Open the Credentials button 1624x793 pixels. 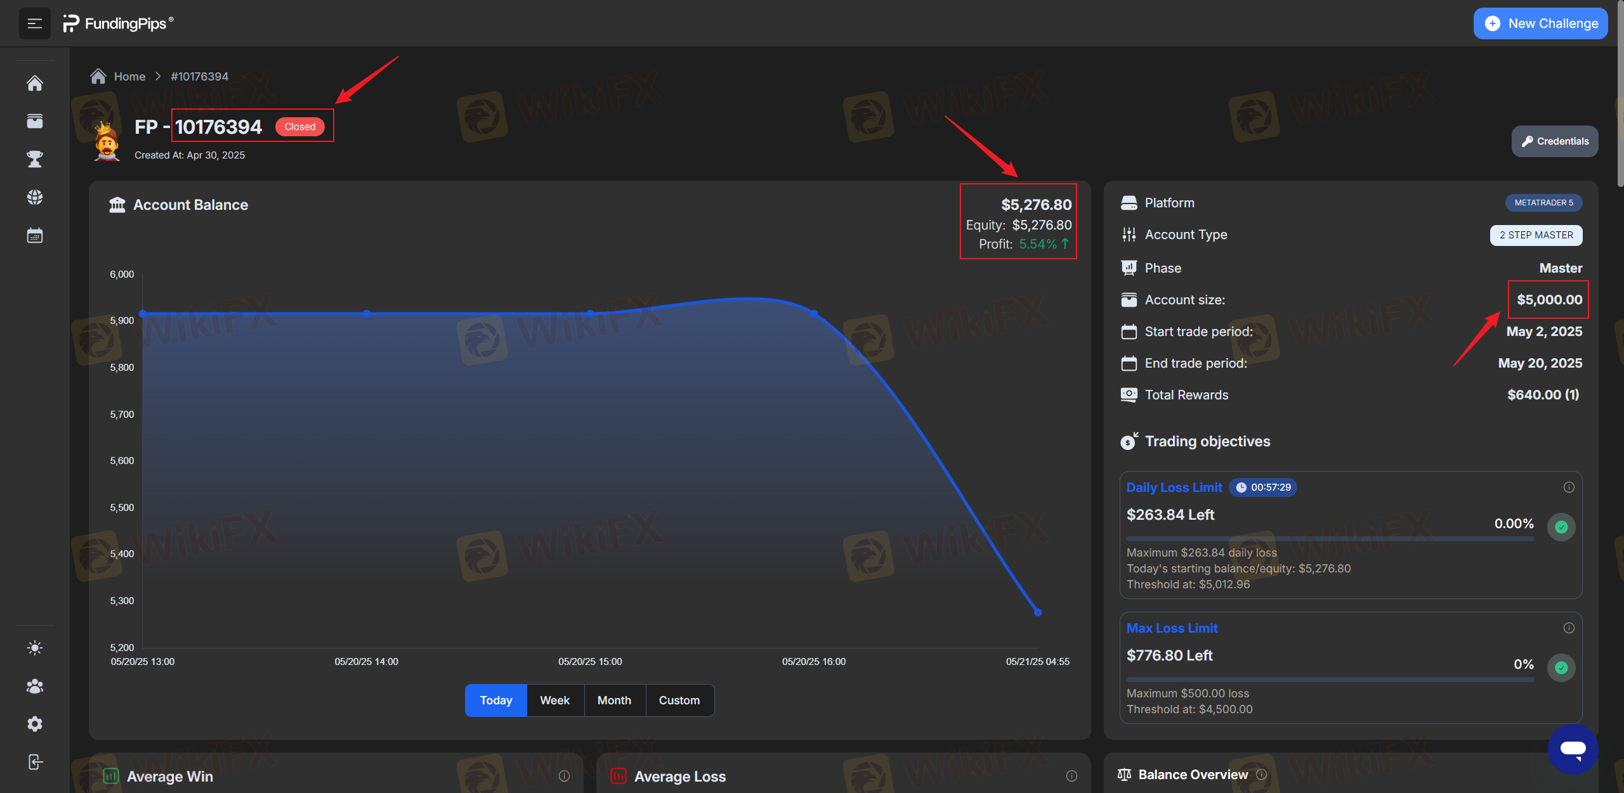tap(1555, 141)
